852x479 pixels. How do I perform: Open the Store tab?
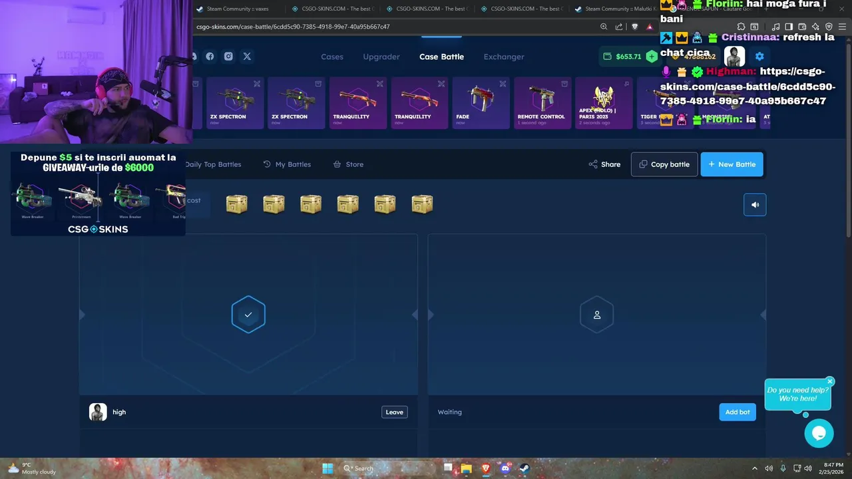(x=348, y=164)
